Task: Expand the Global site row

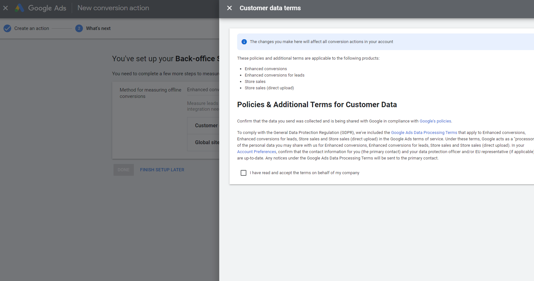Action: coord(207,143)
